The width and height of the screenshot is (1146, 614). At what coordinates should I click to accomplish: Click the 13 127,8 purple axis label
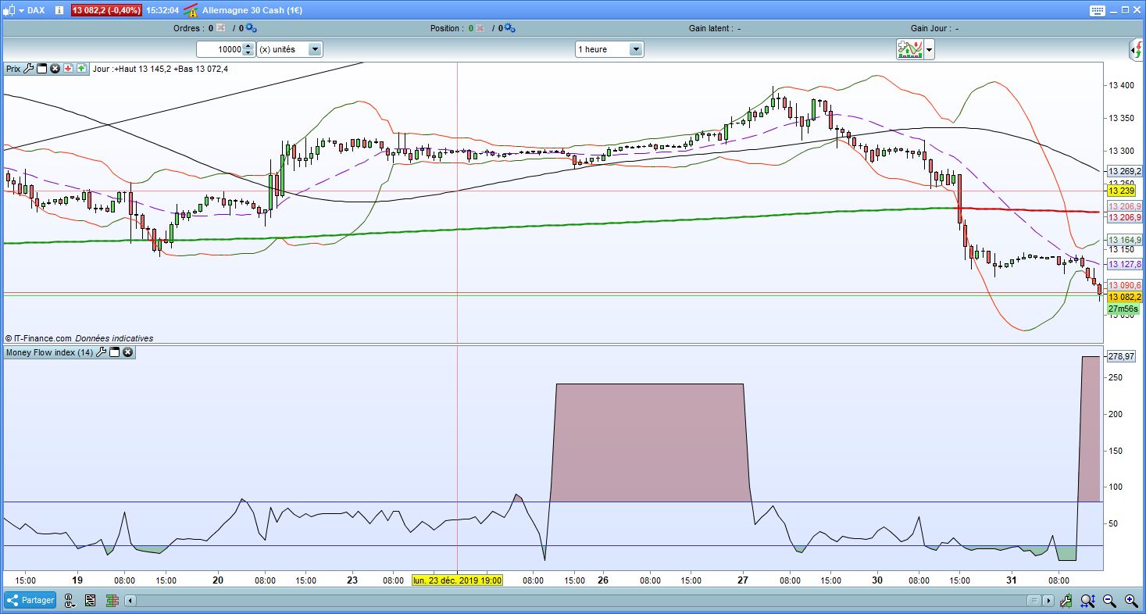[x=1124, y=264]
